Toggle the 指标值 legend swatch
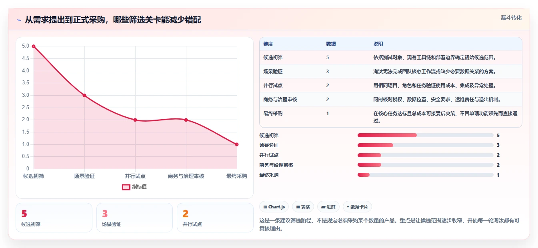The height and width of the screenshot is (248, 538). coord(126,187)
